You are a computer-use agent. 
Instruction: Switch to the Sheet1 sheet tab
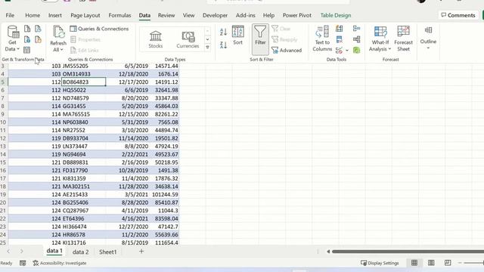coord(108,252)
